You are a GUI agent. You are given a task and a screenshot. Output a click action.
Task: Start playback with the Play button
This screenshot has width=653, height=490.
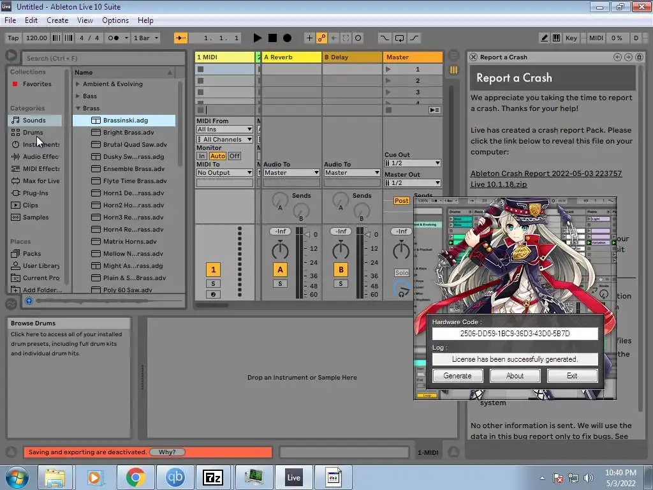tap(258, 38)
